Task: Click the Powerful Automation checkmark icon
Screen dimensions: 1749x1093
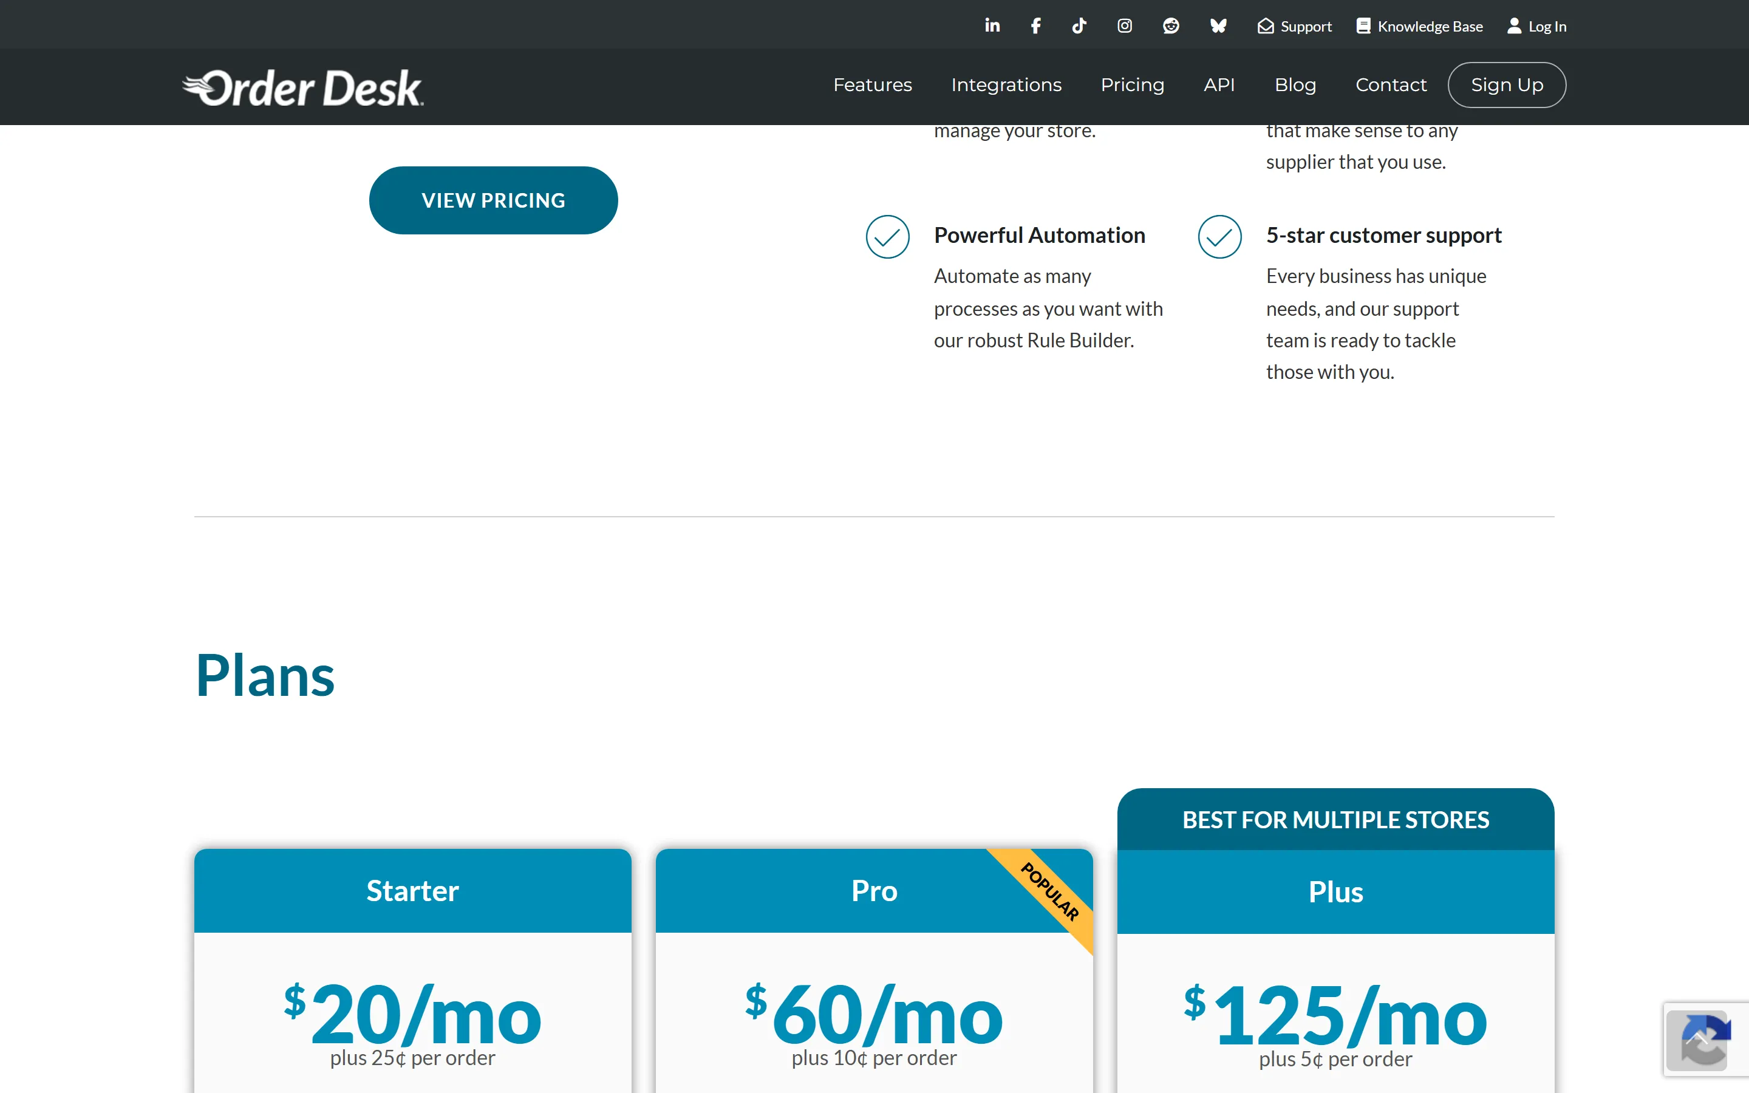Action: pos(887,236)
